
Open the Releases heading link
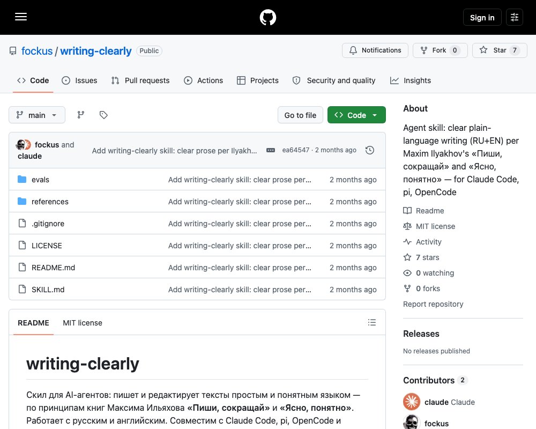point(421,334)
